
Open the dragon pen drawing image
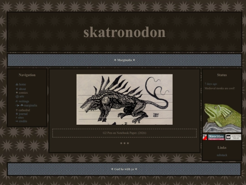124,100
